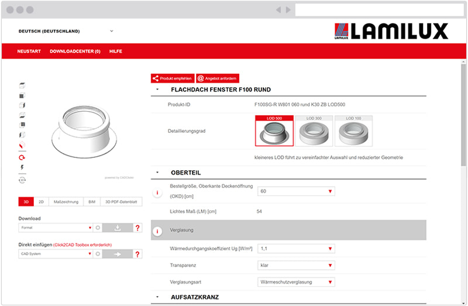This screenshot has width=468, height=306.
Task: Click the Produkt empfehlen button
Action: coord(173,78)
